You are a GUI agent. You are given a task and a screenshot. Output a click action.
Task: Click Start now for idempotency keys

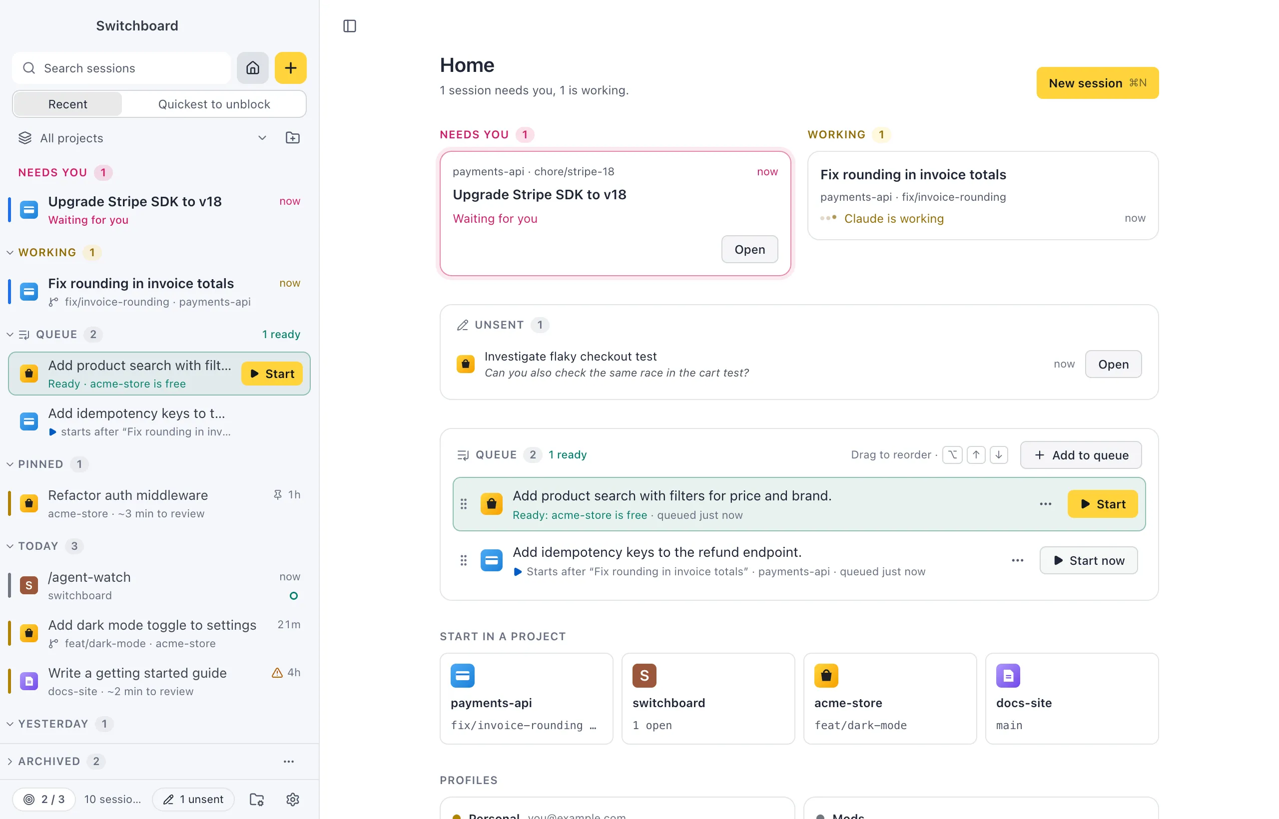pos(1089,560)
